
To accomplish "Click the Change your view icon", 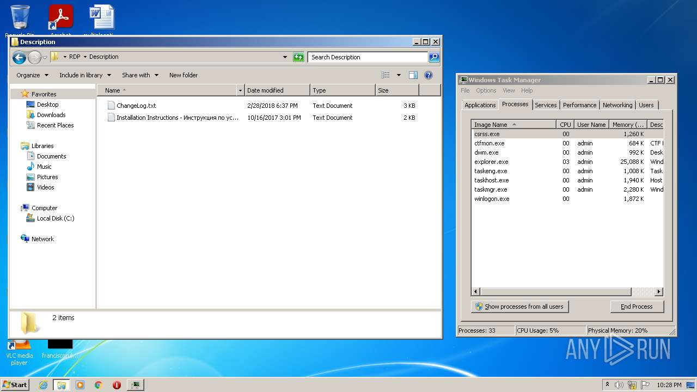I will [386, 75].
